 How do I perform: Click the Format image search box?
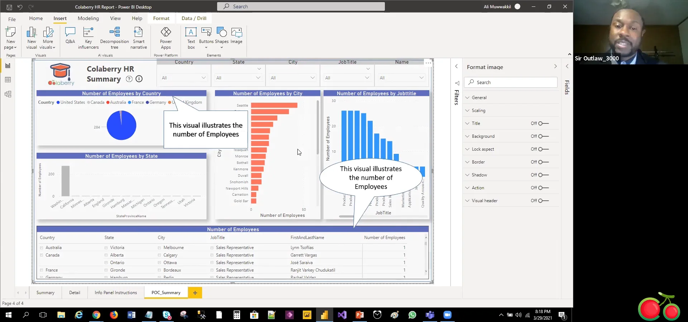(511, 82)
